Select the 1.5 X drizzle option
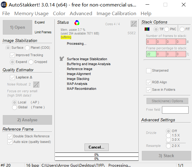The width and height of the screenshot is (192, 167). pyautogui.click(x=168, y=135)
